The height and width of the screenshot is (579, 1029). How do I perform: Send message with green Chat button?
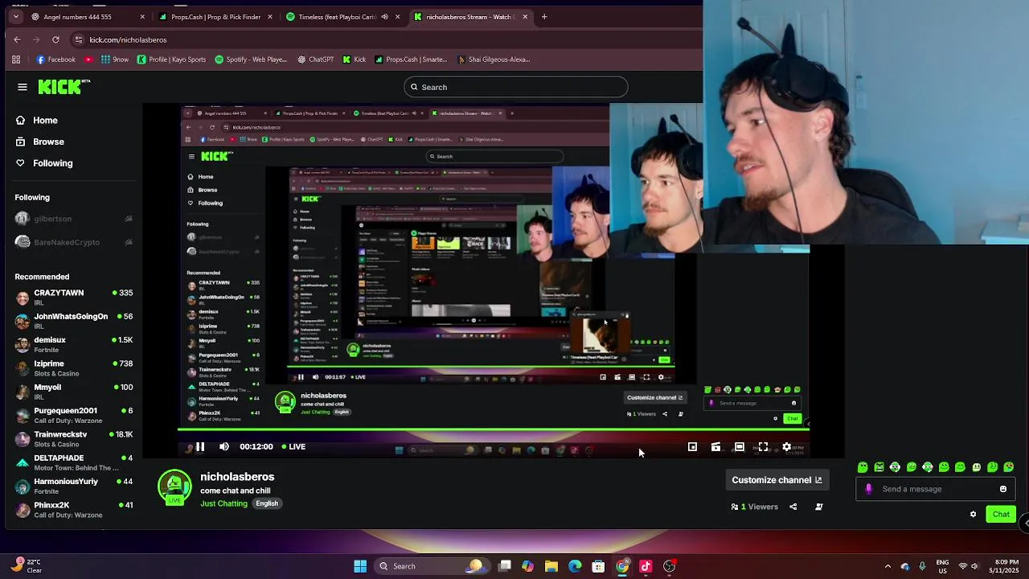pos(1001,515)
